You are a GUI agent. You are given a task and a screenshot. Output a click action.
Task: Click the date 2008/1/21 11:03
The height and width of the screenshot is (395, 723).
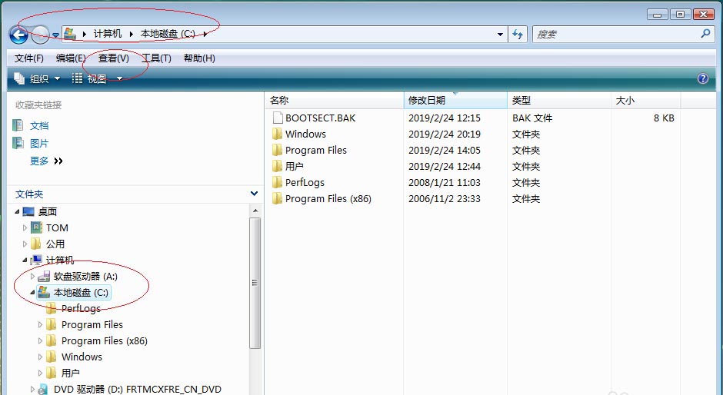pos(445,183)
